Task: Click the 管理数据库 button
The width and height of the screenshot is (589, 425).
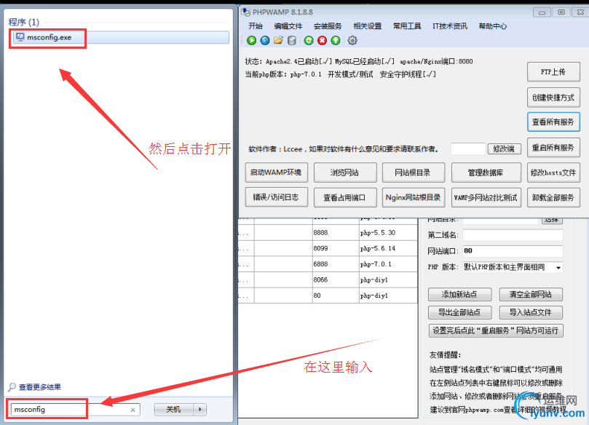Action: click(486, 172)
